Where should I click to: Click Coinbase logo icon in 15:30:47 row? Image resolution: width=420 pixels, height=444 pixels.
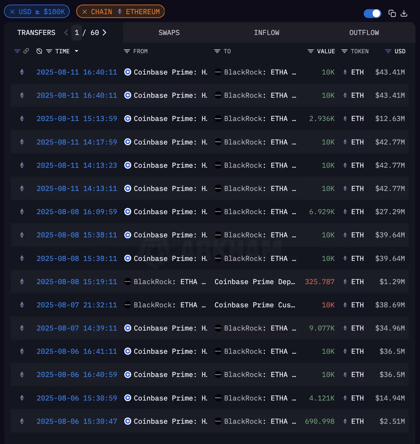coord(128,421)
